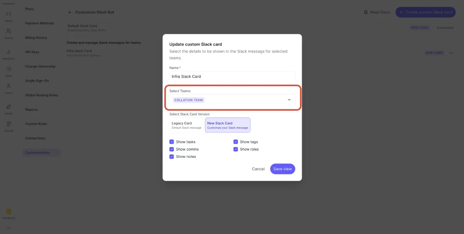Go back using the Customize Slack Bot arrow

(x=70, y=12)
